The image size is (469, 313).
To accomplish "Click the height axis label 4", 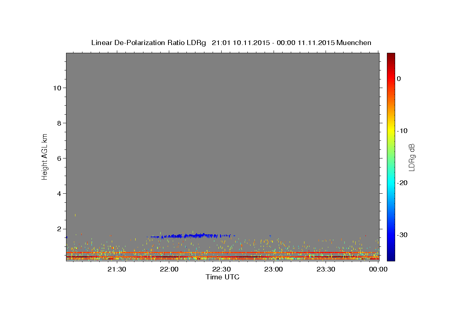I will (x=59, y=194).
